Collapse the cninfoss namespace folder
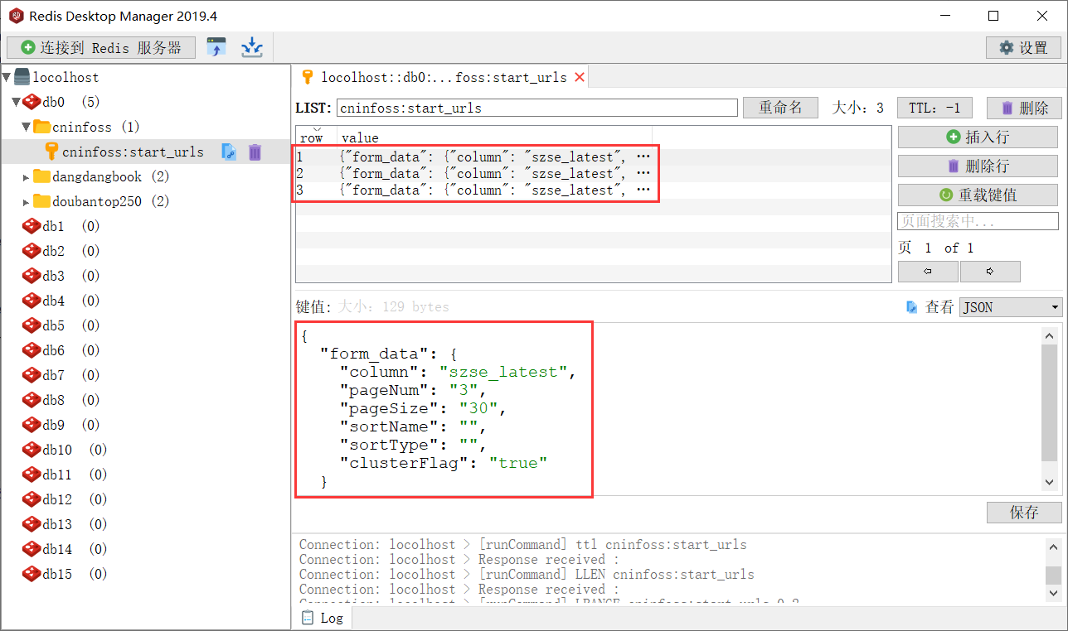The width and height of the screenshot is (1068, 631). (x=26, y=127)
